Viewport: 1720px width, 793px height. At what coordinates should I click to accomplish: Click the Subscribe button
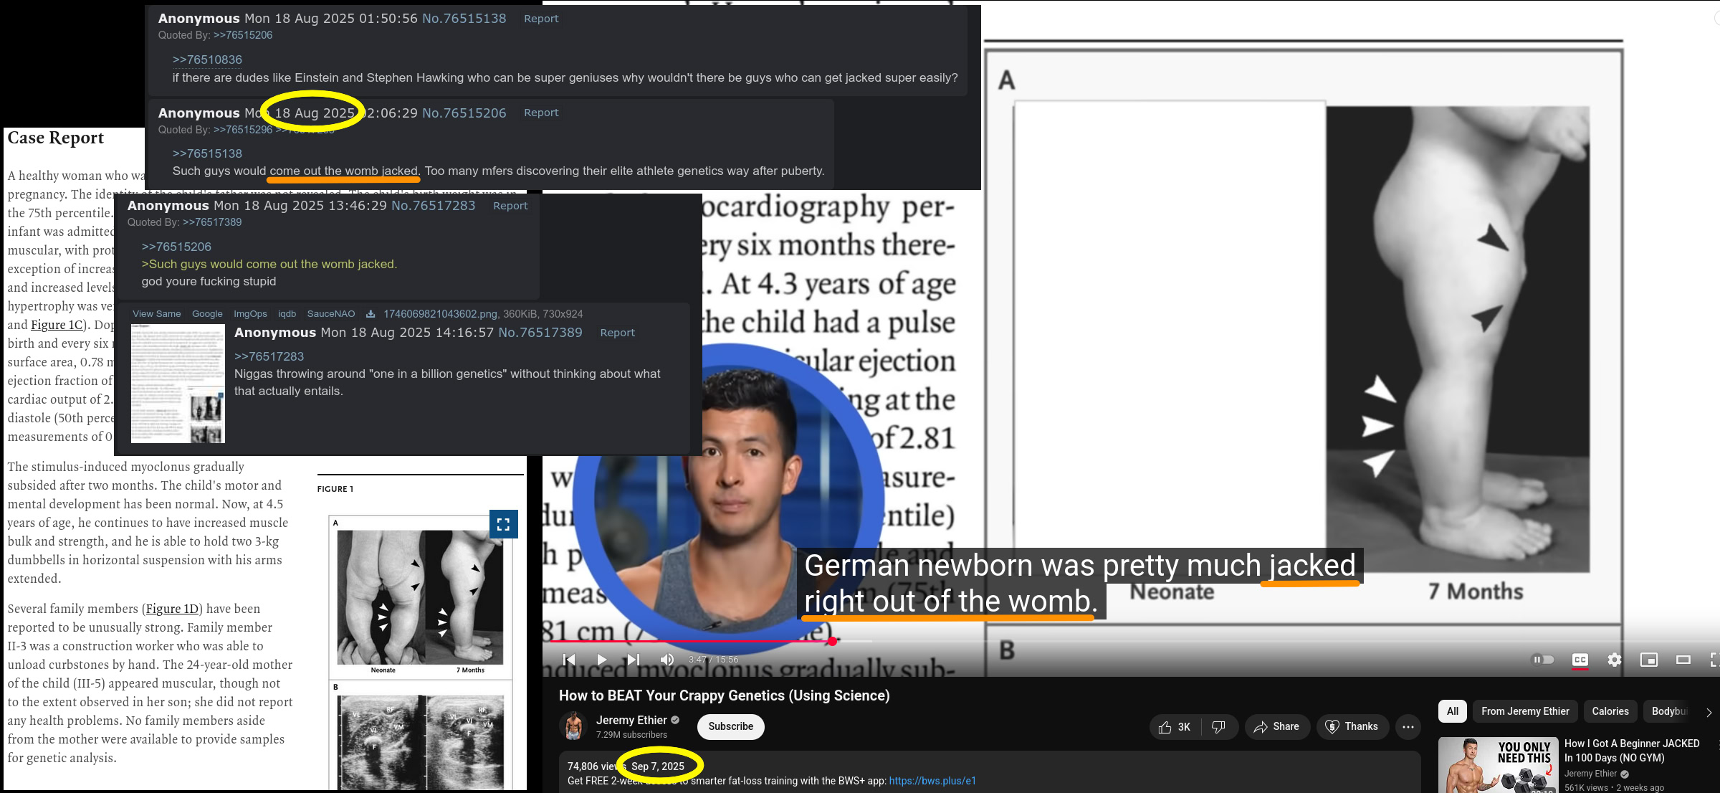click(x=730, y=726)
